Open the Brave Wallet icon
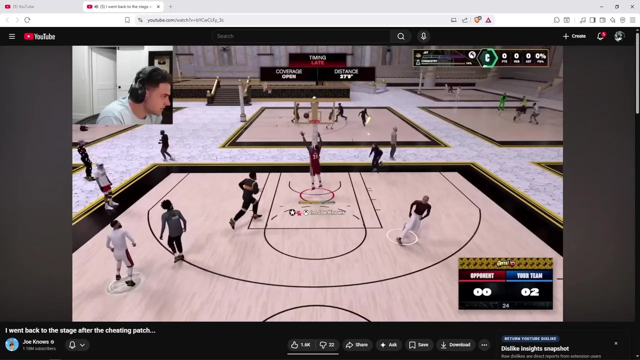The height and width of the screenshot is (360, 640). pos(602,20)
